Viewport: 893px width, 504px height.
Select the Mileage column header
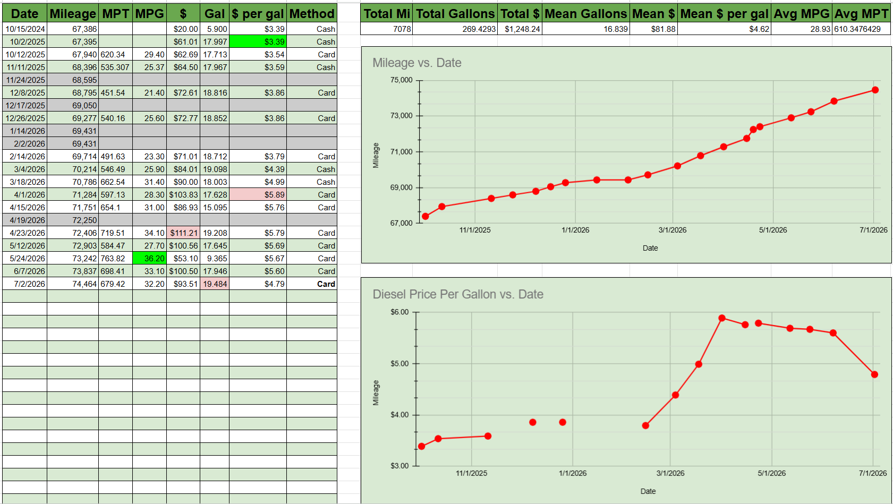point(73,14)
